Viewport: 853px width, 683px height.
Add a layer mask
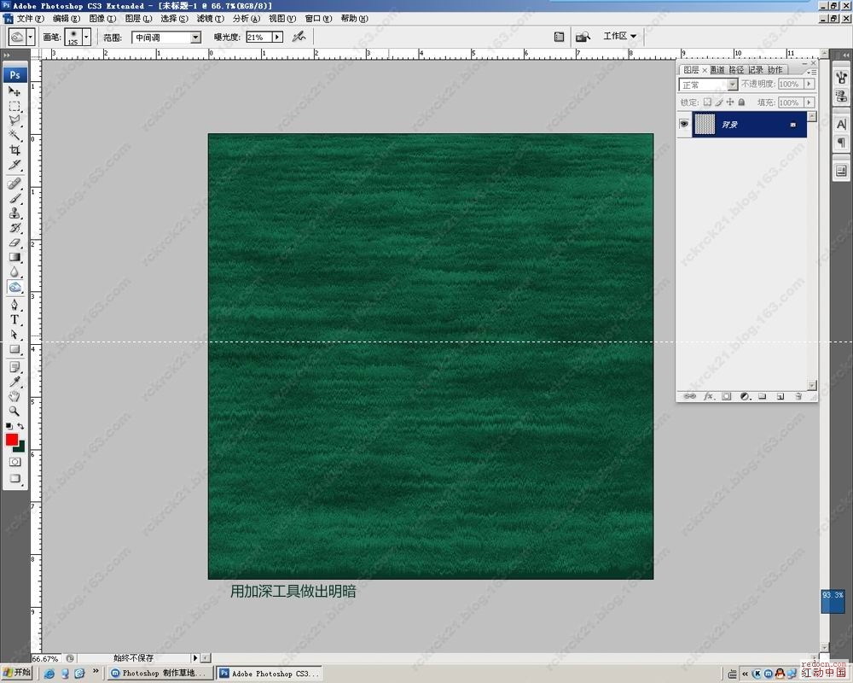tap(726, 396)
